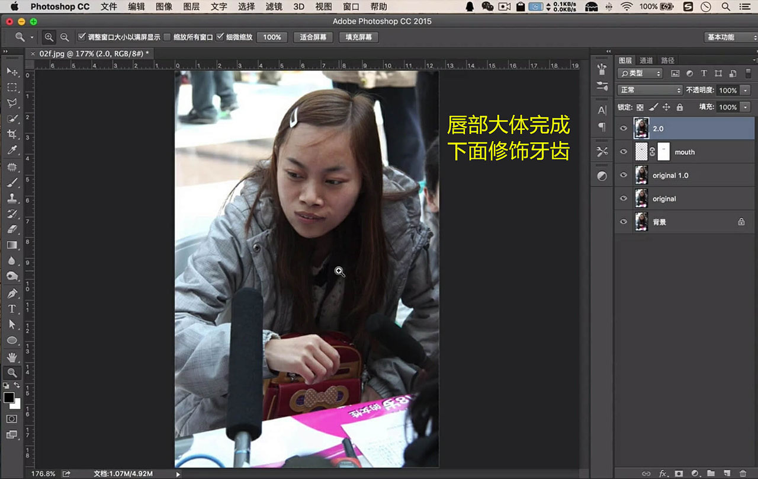Add a layer style (fx)
Image resolution: width=758 pixels, height=479 pixels.
[663, 474]
